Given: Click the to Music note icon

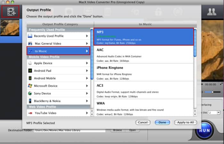Looking at the screenshot, I should (30, 51).
